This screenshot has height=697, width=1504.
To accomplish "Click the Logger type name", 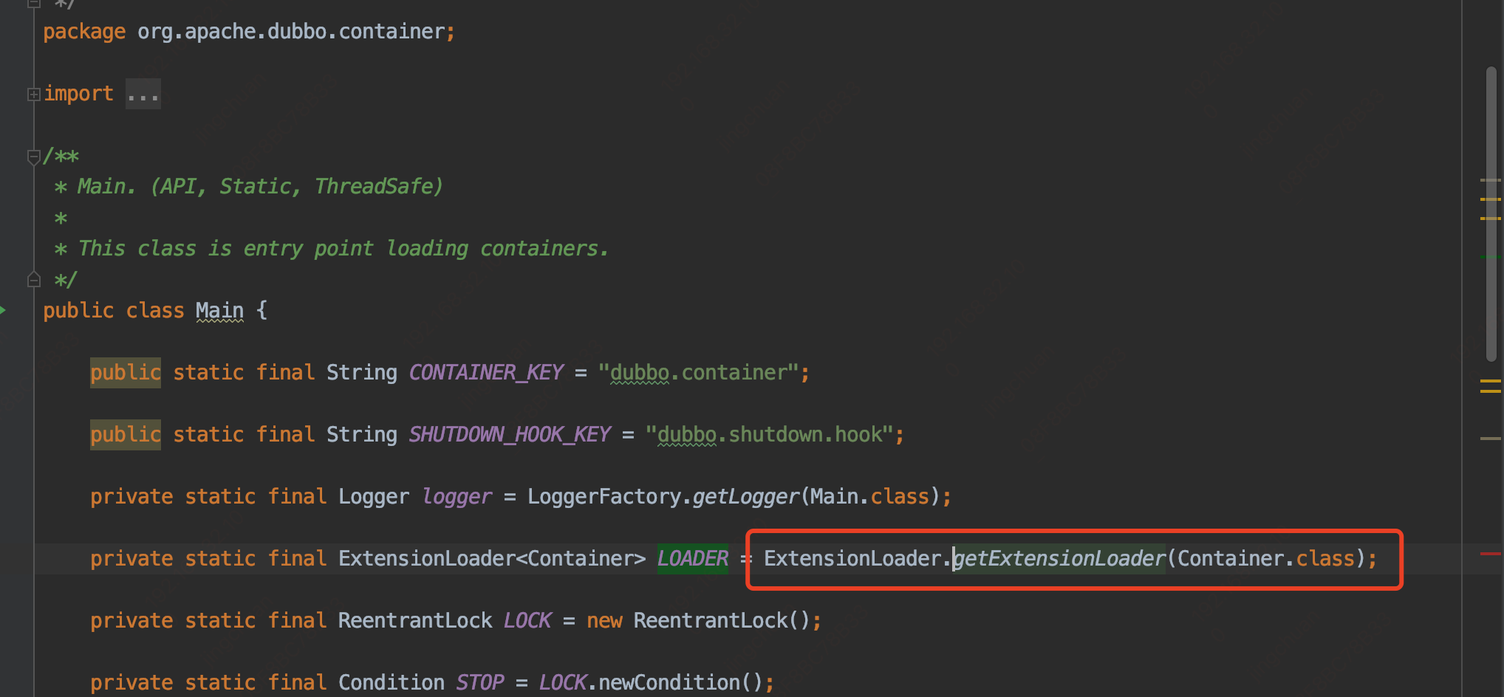I will pos(374,496).
